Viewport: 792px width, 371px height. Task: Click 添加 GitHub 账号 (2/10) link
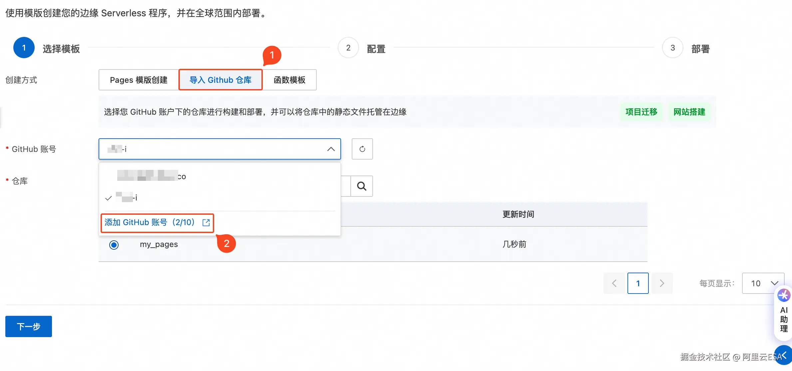[150, 222]
